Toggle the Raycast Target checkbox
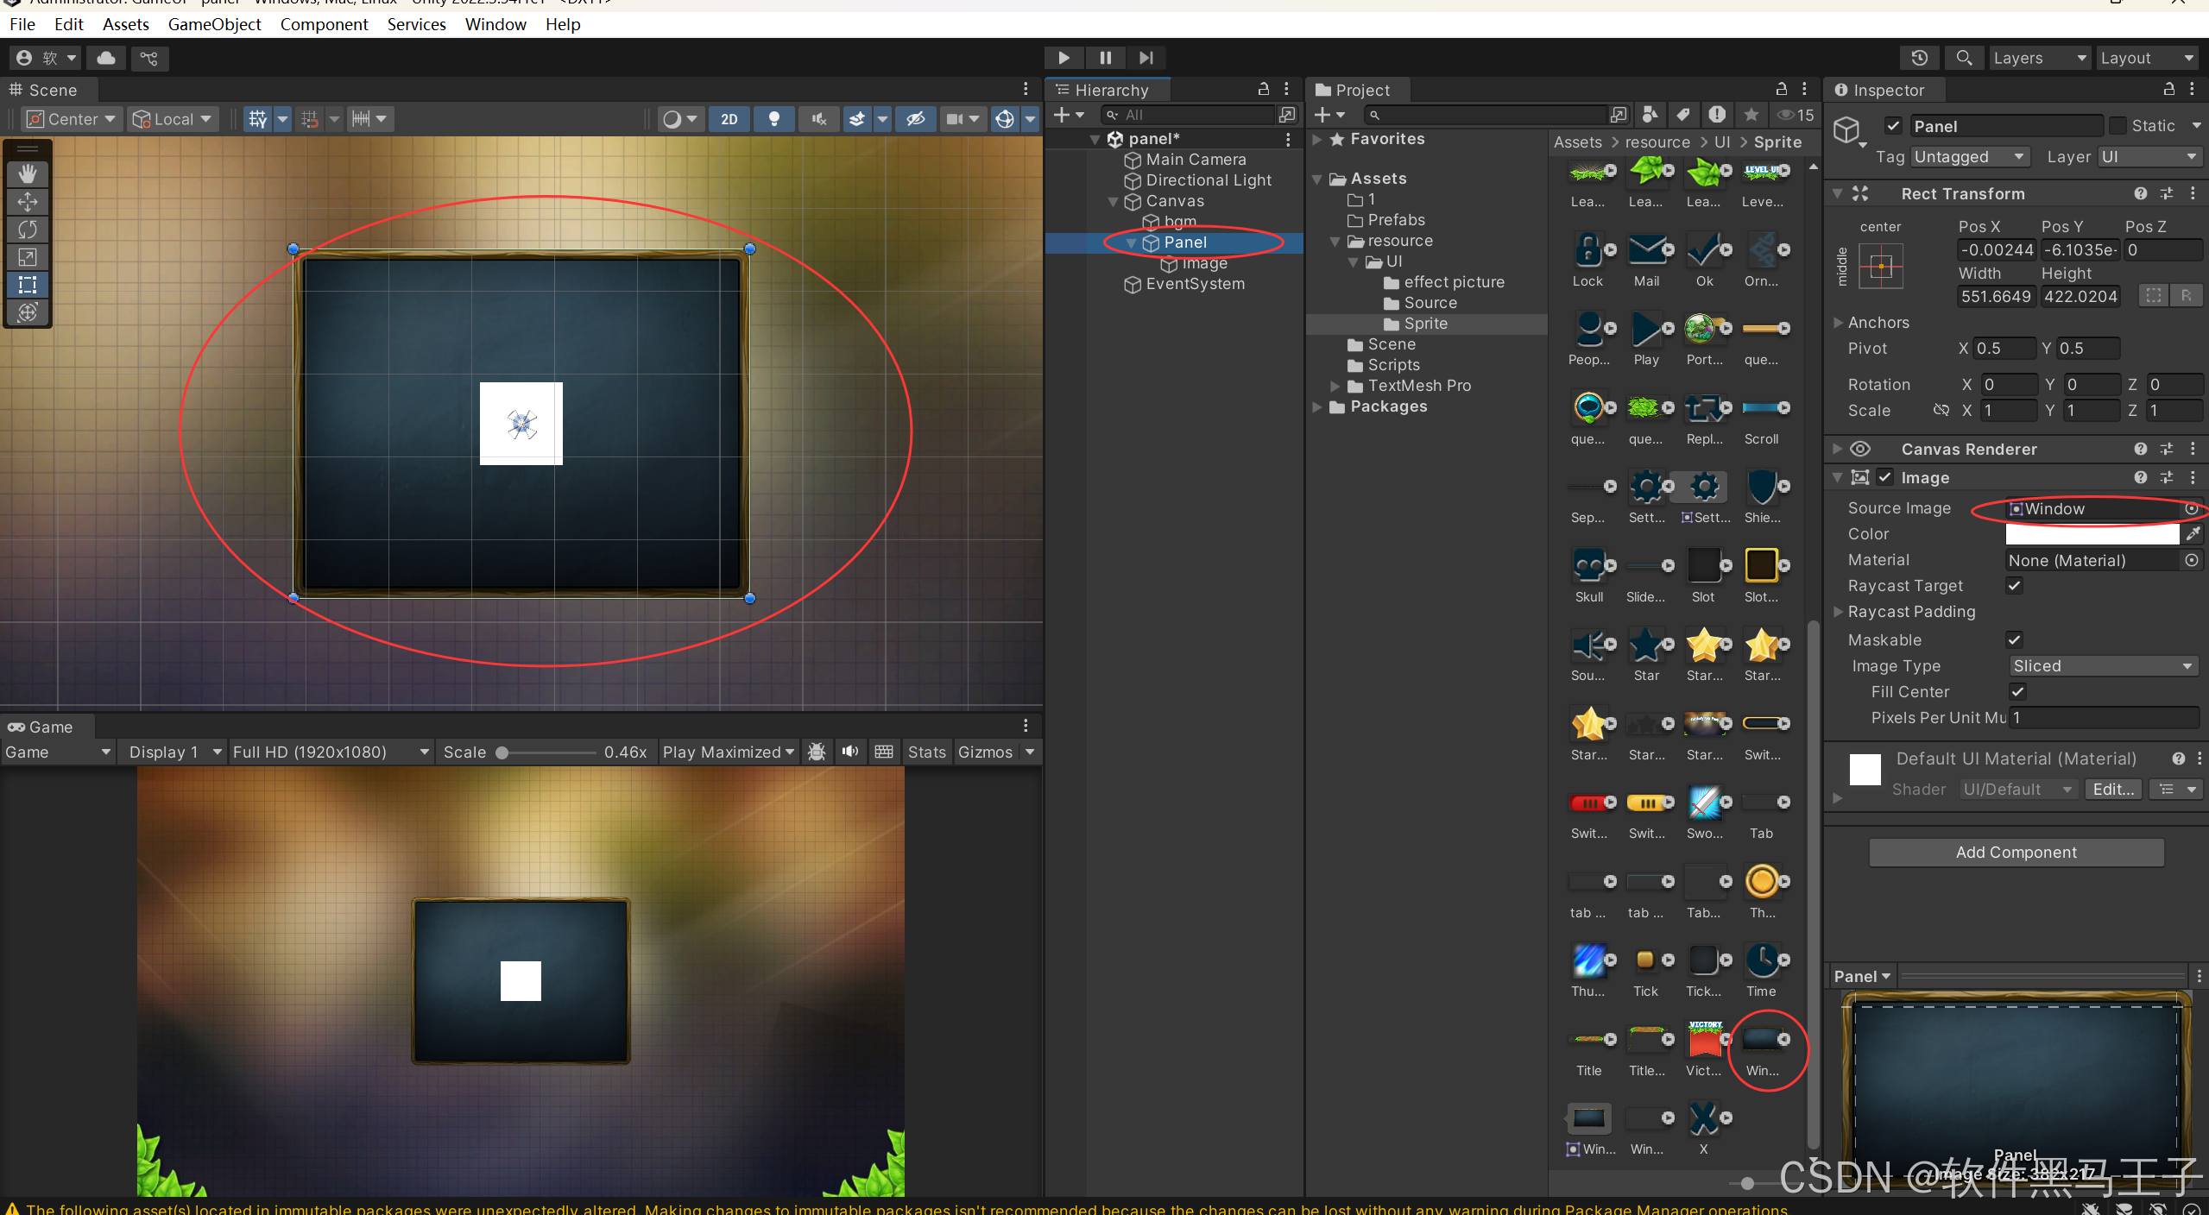Image resolution: width=2209 pixels, height=1215 pixels. [2014, 586]
